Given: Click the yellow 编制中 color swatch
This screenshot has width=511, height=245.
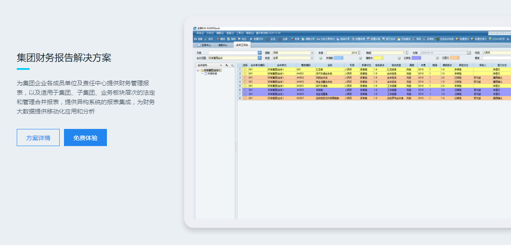Looking at the screenshot, I should pyautogui.click(x=378, y=58).
